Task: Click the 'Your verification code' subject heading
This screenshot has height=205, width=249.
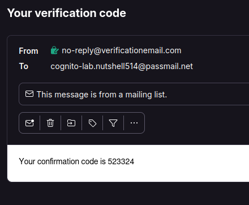Action: point(67,13)
